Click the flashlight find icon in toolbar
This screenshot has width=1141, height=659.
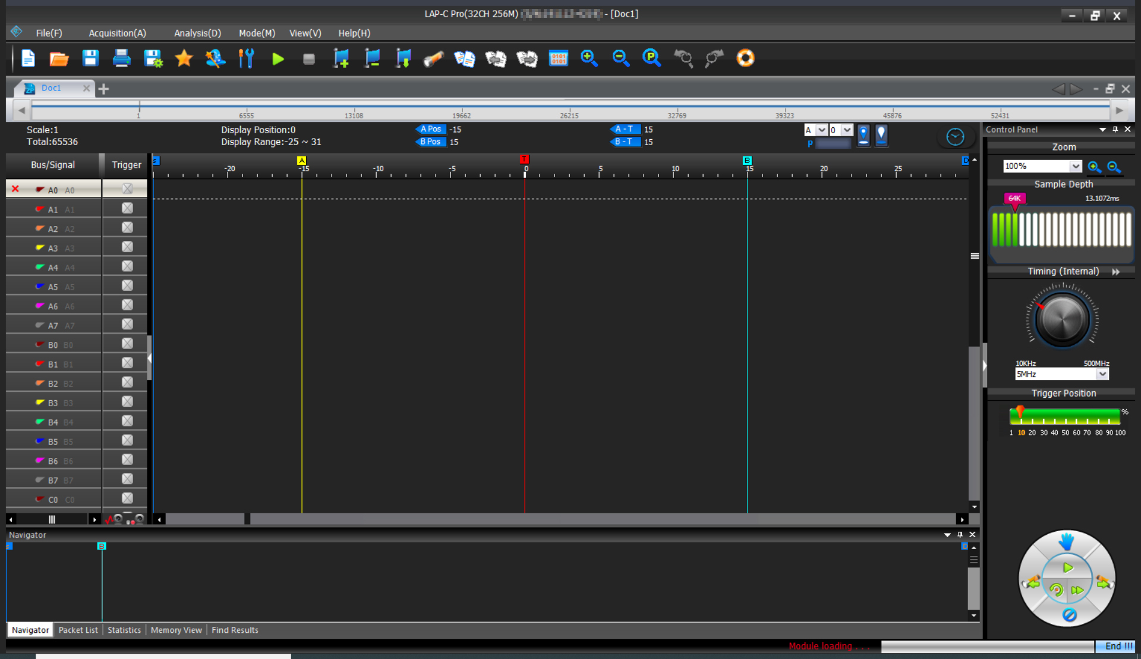click(433, 59)
